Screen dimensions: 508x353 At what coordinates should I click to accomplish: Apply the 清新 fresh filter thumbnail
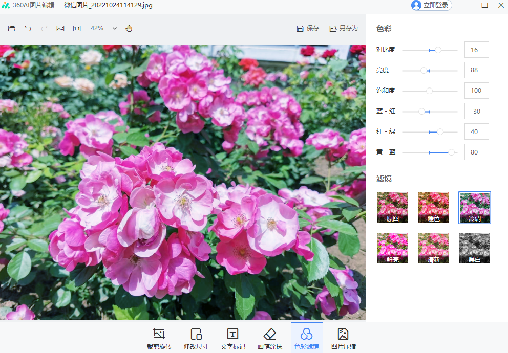point(433,248)
